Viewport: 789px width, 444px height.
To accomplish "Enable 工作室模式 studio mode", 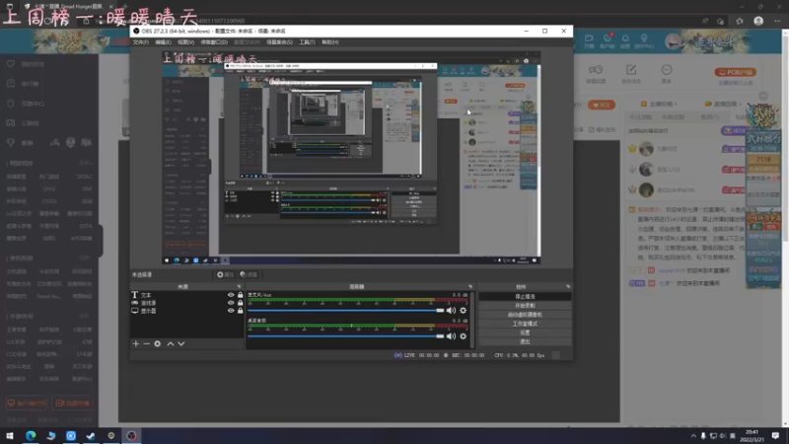I will 525,324.
